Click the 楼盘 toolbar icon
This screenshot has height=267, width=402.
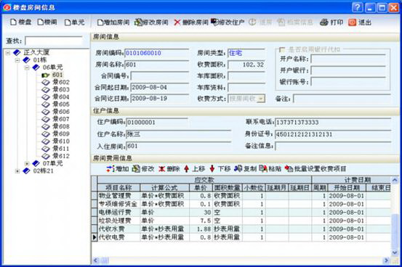[13, 22]
